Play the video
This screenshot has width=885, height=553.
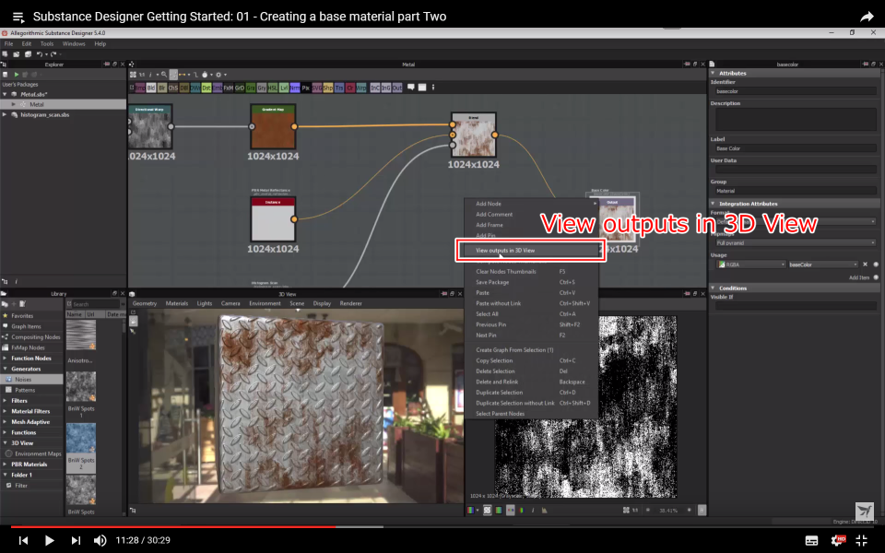(x=49, y=541)
